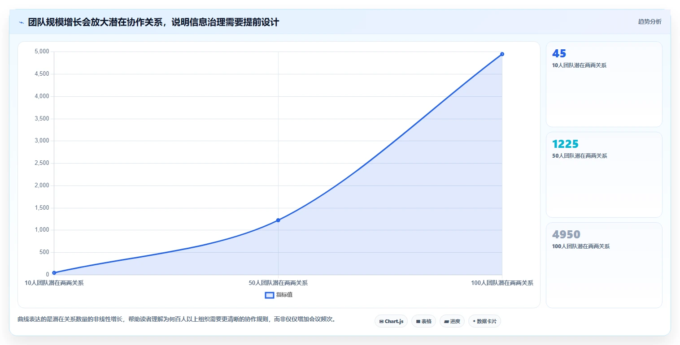Click the card caption 10人团队潜在两两关系

pos(579,65)
